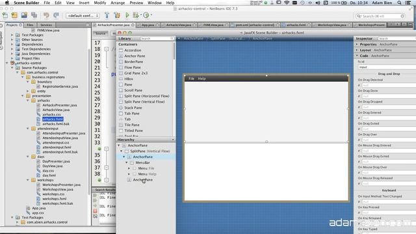Select App.java in project tree
This screenshot has width=416, height=234.
coord(39,208)
